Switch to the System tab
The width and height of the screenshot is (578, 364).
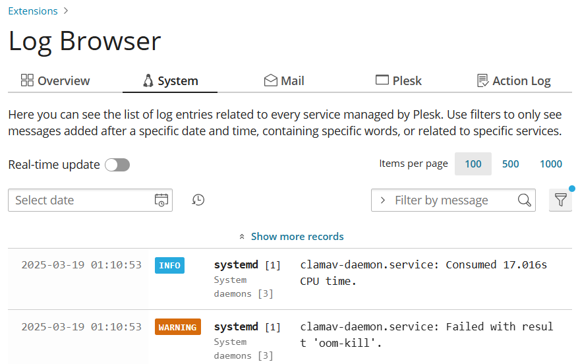point(170,81)
